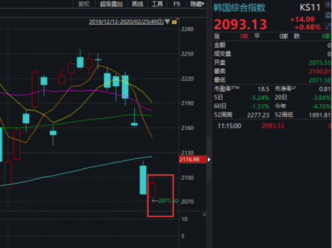Expand the date range dropdown triangle
Image resolution: width=332 pixels, height=248 pixels.
(x=167, y=22)
